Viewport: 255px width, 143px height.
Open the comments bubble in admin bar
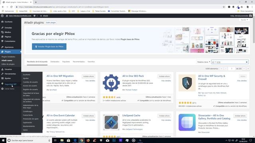pyautogui.click(x=35, y=16)
